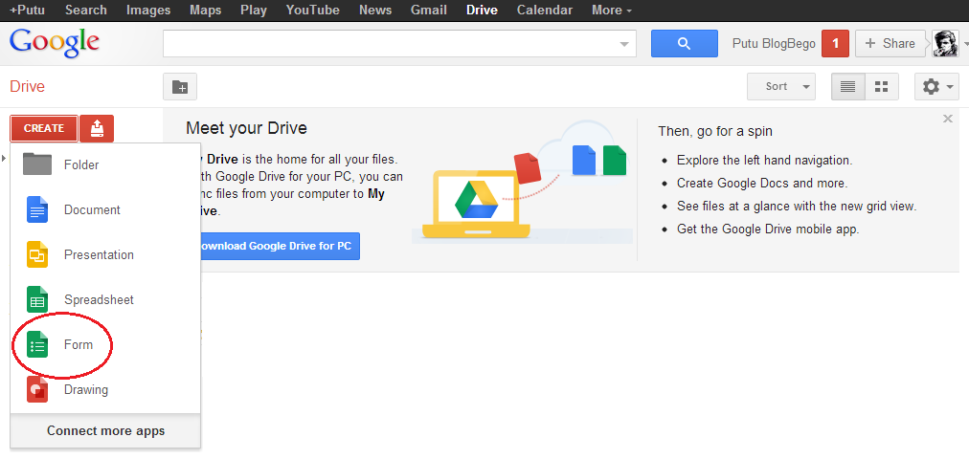Image resolution: width=969 pixels, height=459 pixels.
Task: Click the Google logo
Action: pos(55,43)
